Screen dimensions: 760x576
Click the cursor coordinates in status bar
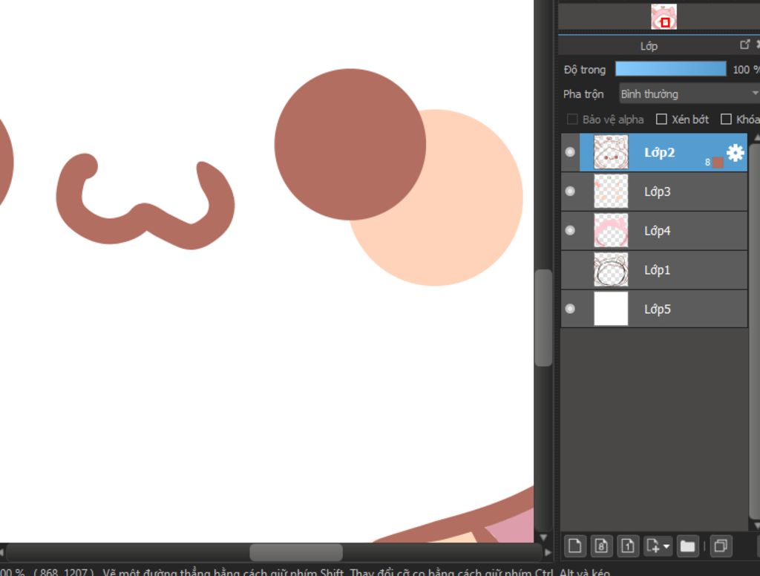pyautogui.click(x=64, y=572)
